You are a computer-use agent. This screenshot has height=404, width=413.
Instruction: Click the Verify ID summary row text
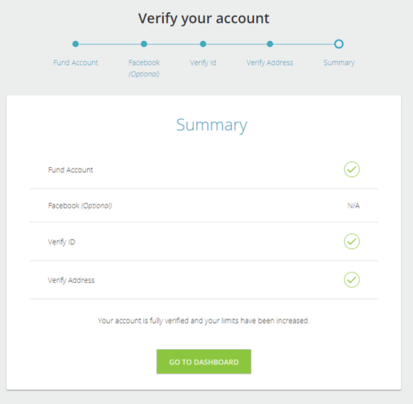[x=62, y=242]
